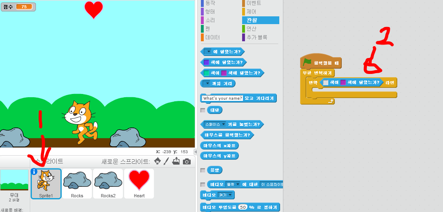This screenshot has width=443, height=212.
Task: Open dropdown in the '에 닿았는가?' touching block
Action: click(208, 52)
